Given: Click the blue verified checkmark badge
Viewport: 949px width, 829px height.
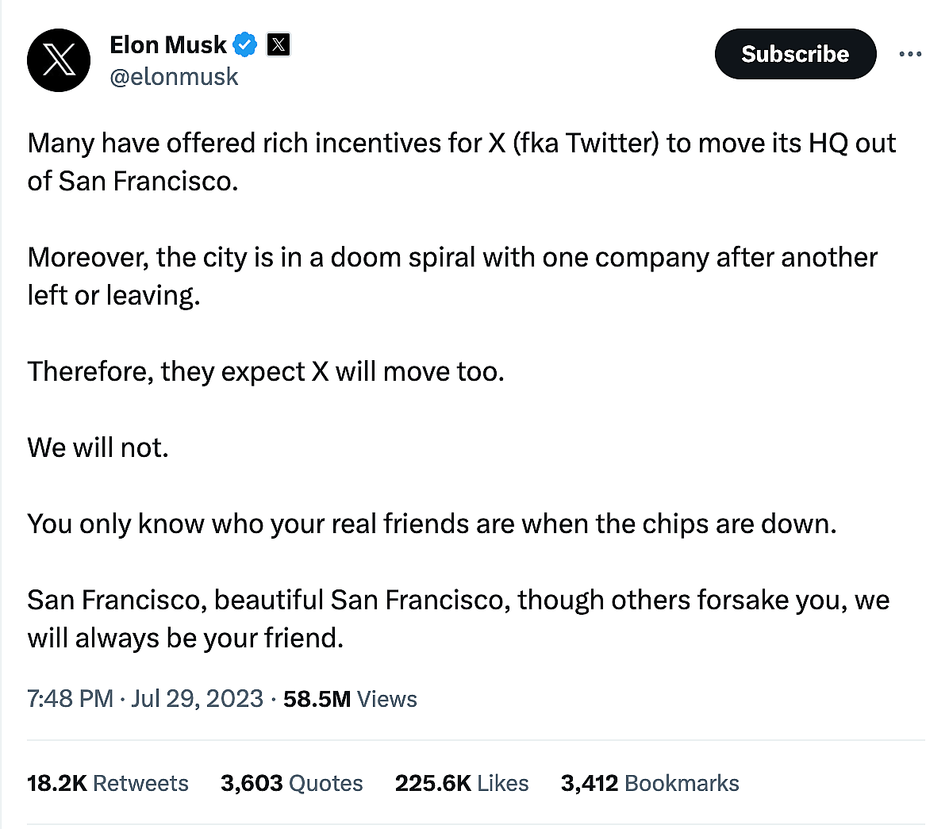Looking at the screenshot, I should pos(245,45).
